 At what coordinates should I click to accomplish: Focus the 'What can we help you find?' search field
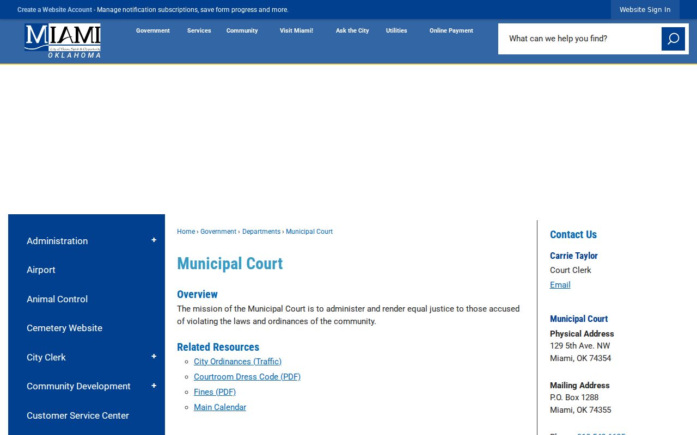coord(580,39)
